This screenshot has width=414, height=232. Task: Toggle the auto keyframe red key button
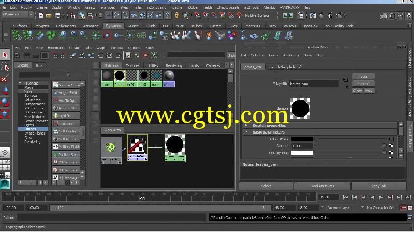403,208
